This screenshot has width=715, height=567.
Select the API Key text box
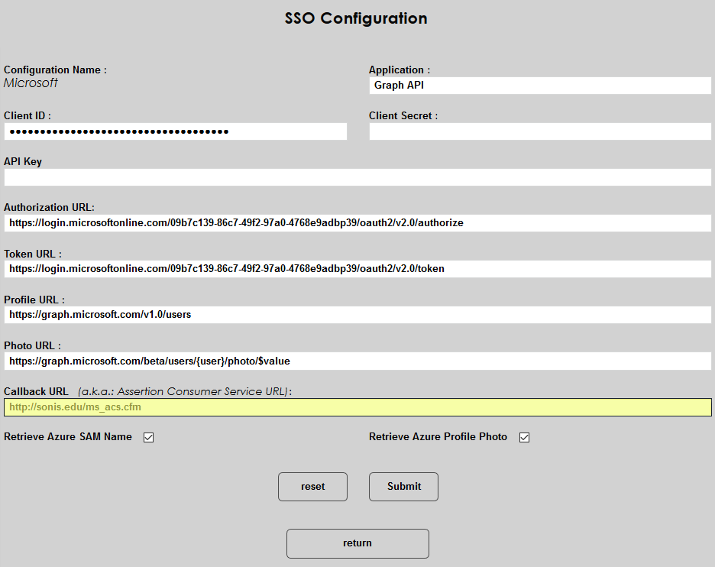pos(357,177)
